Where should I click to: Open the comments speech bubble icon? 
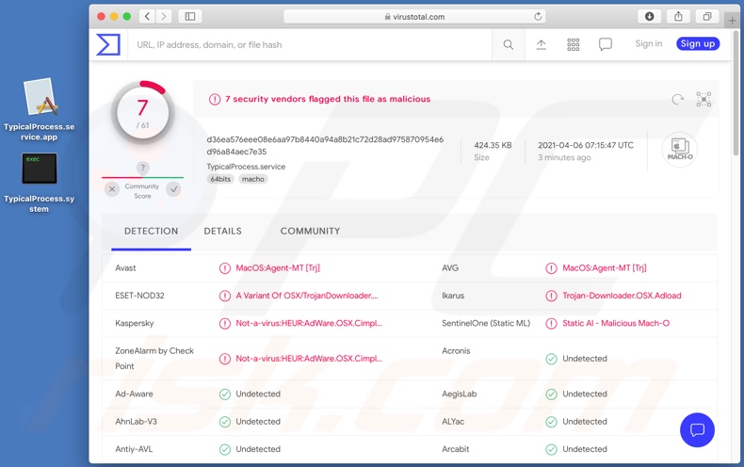606,44
